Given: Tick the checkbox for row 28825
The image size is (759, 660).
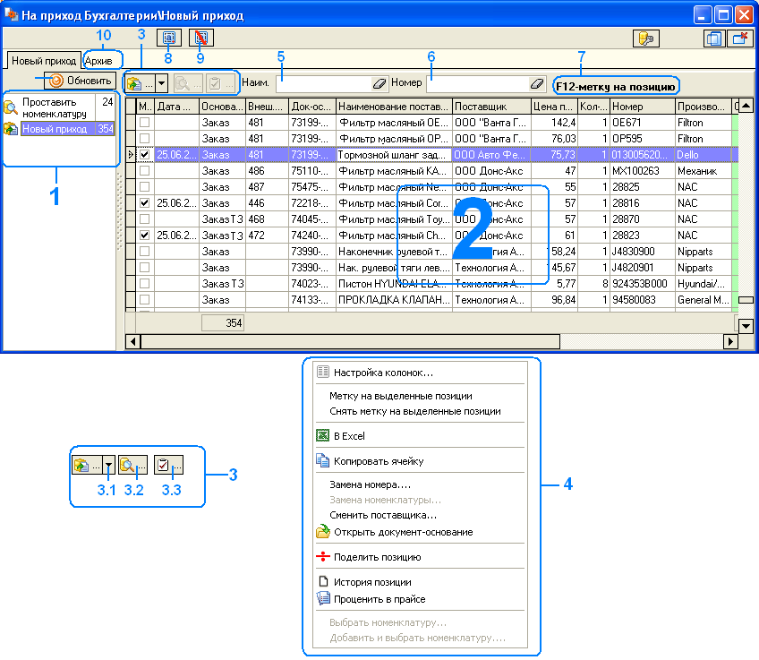Looking at the screenshot, I should tap(144, 187).
